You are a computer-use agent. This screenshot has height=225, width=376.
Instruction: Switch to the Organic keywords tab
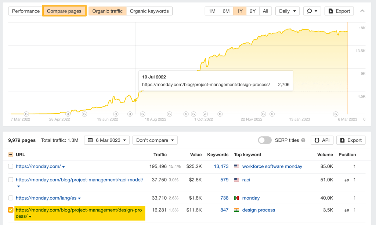point(149,11)
